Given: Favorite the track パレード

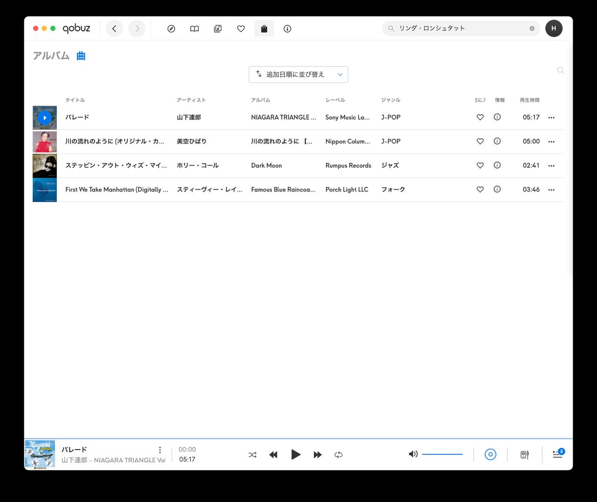Looking at the screenshot, I should 480,117.
